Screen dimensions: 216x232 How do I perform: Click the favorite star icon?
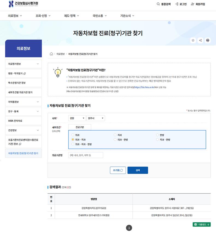(x=193, y=40)
